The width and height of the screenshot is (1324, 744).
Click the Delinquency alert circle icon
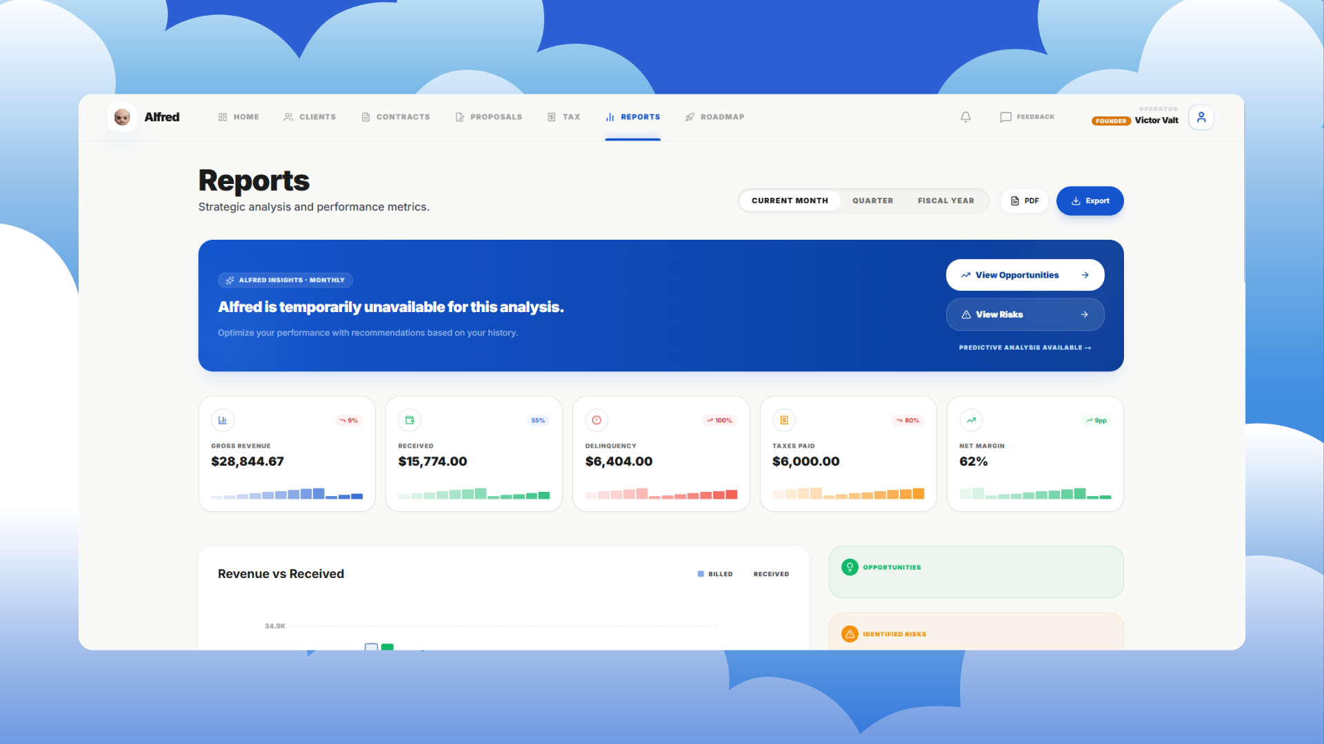[x=596, y=420]
